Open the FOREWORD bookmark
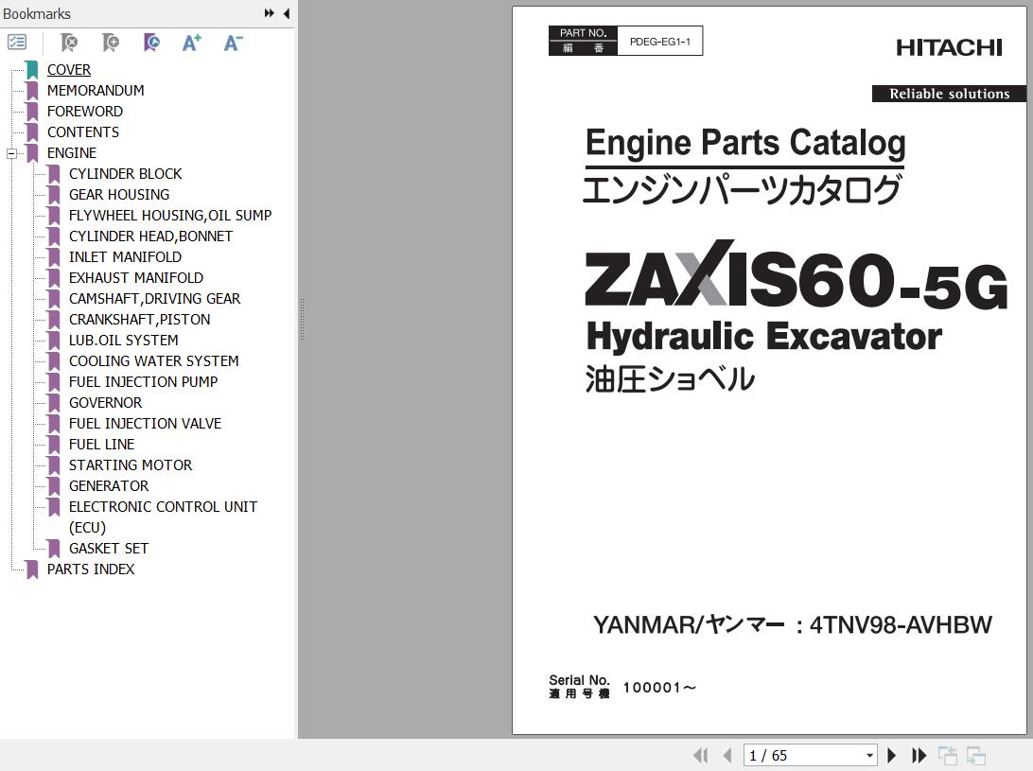This screenshot has width=1033, height=771. pyautogui.click(x=85, y=112)
